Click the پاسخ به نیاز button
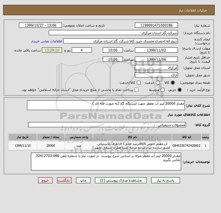The image size is (221, 213). (x=166, y=180)
